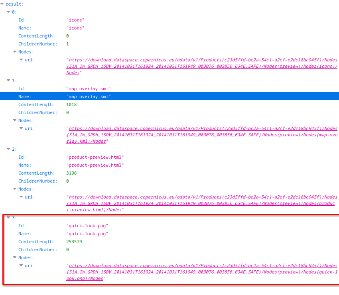Collapse array item 0 with its triangle
Viewport: 339px width, 295px height.
tap(8, 12)
